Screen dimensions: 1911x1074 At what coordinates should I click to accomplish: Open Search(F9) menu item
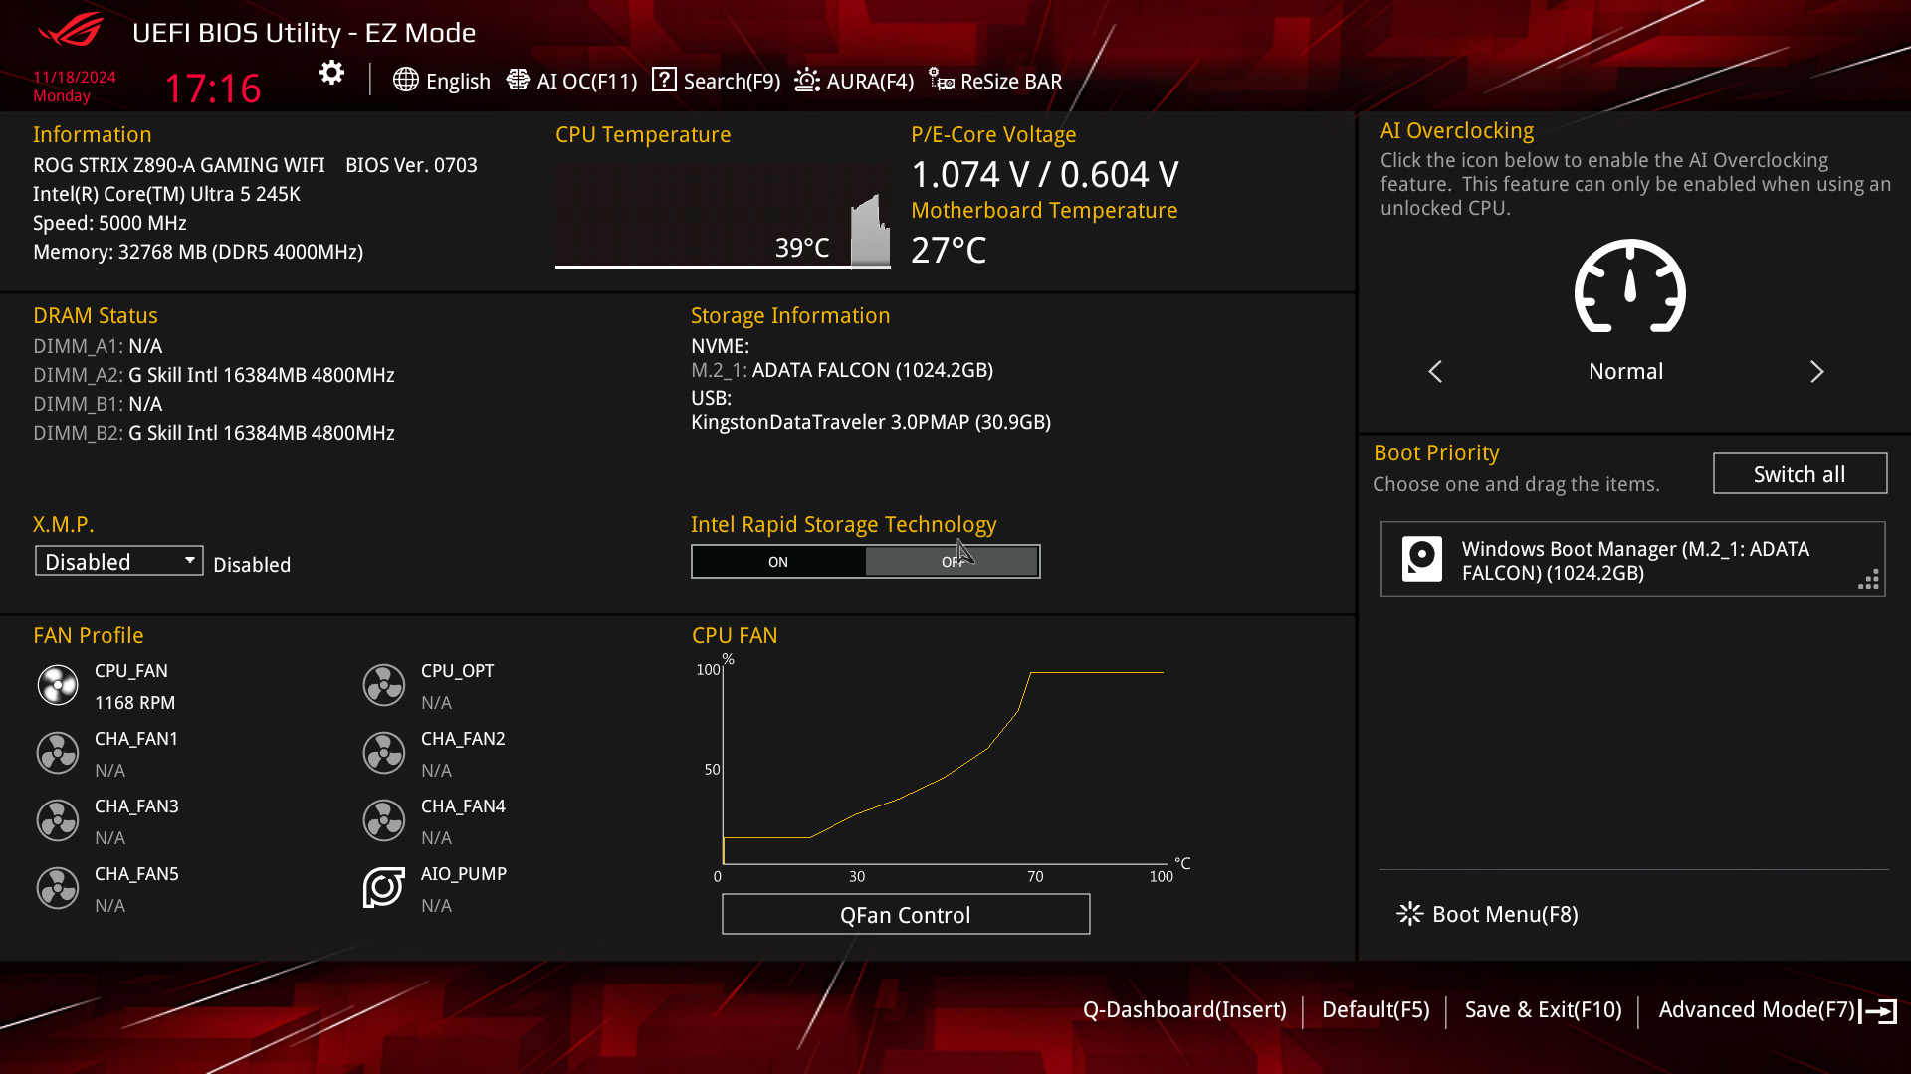[717, 81]
